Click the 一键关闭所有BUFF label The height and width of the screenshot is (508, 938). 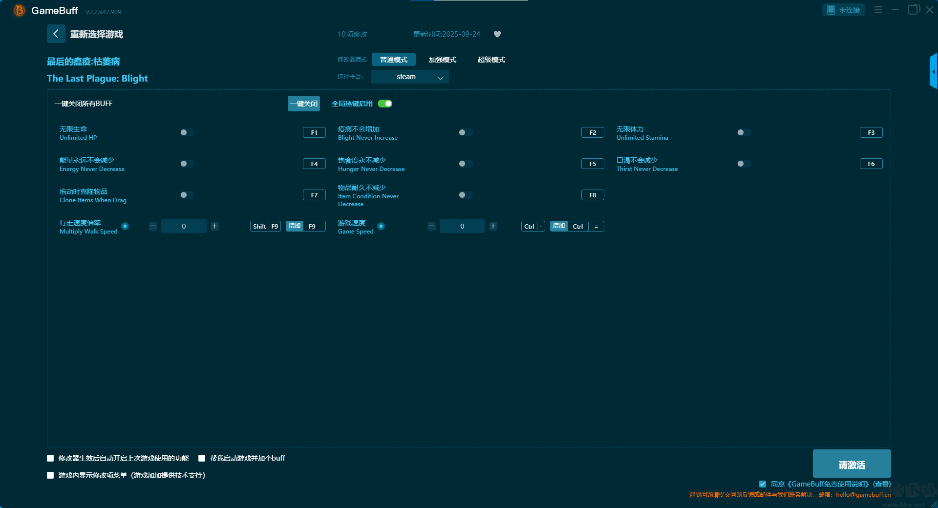[84, 104]
